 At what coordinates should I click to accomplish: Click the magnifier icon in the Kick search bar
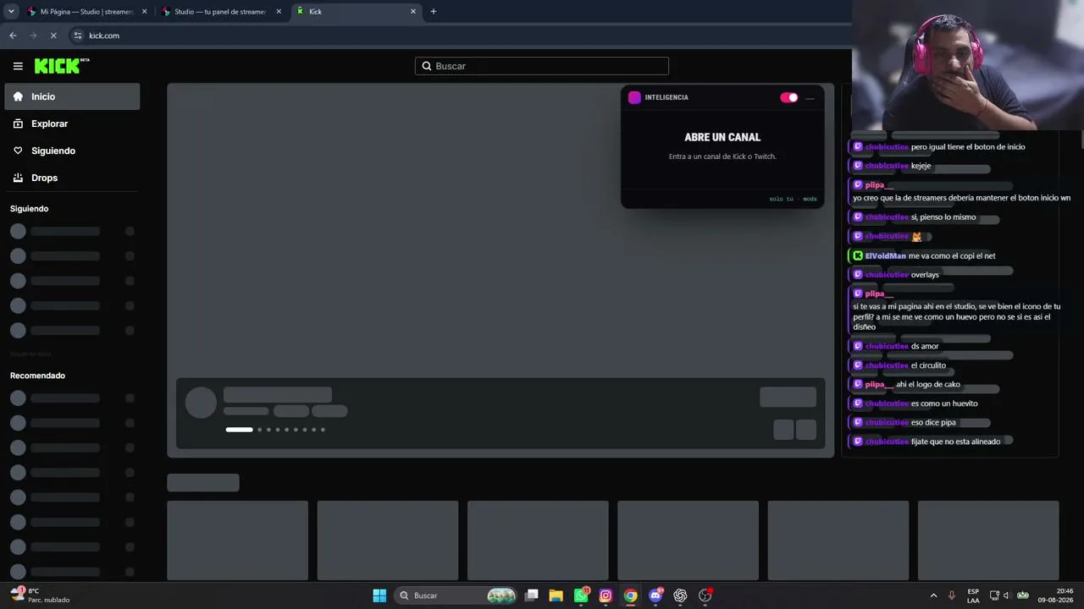point(427,66)
